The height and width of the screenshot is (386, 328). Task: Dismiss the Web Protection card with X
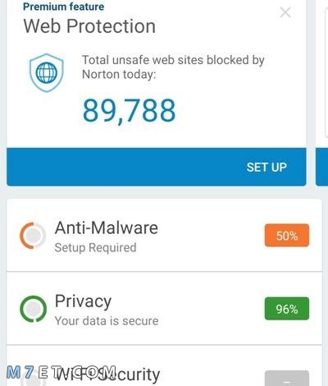(x=285, y=12)
